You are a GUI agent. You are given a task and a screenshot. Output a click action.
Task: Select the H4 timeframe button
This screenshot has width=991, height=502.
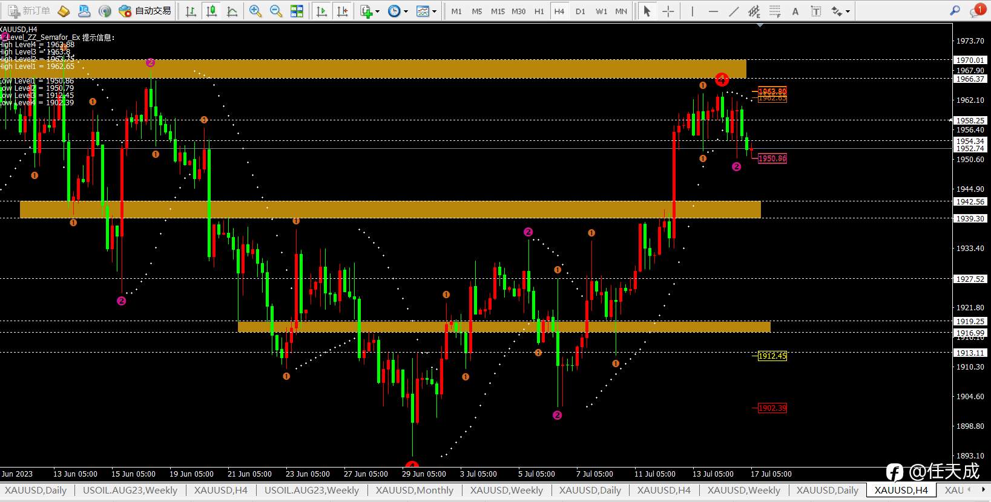[559, 11]
